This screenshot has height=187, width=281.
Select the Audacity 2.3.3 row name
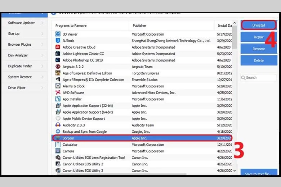(x=73, y=125)
